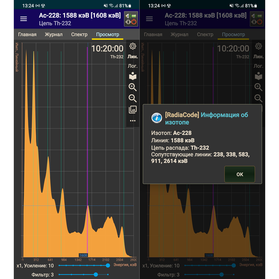Open the isotope library book icon, left screen
This screenshot has width=279, height=279.
pyautogui.click(x=133, y=76)
